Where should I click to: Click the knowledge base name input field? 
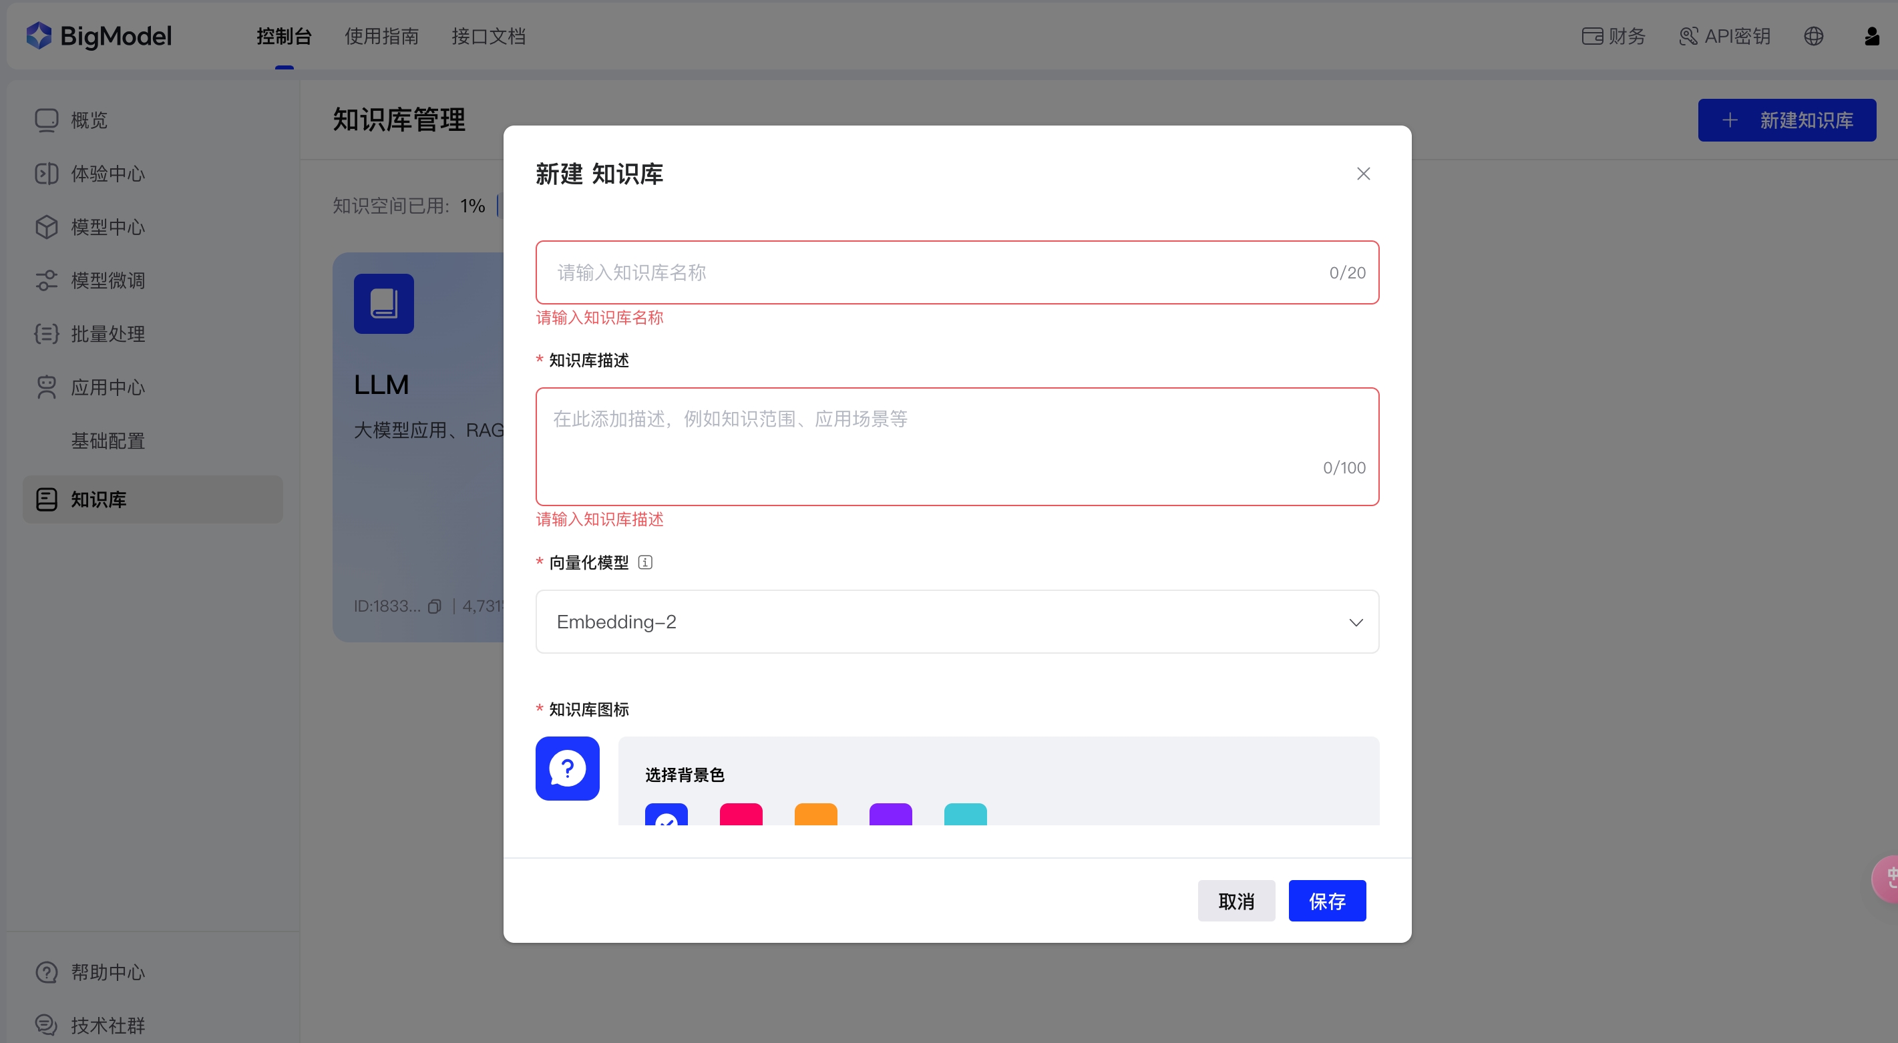(x=936, y=272)
